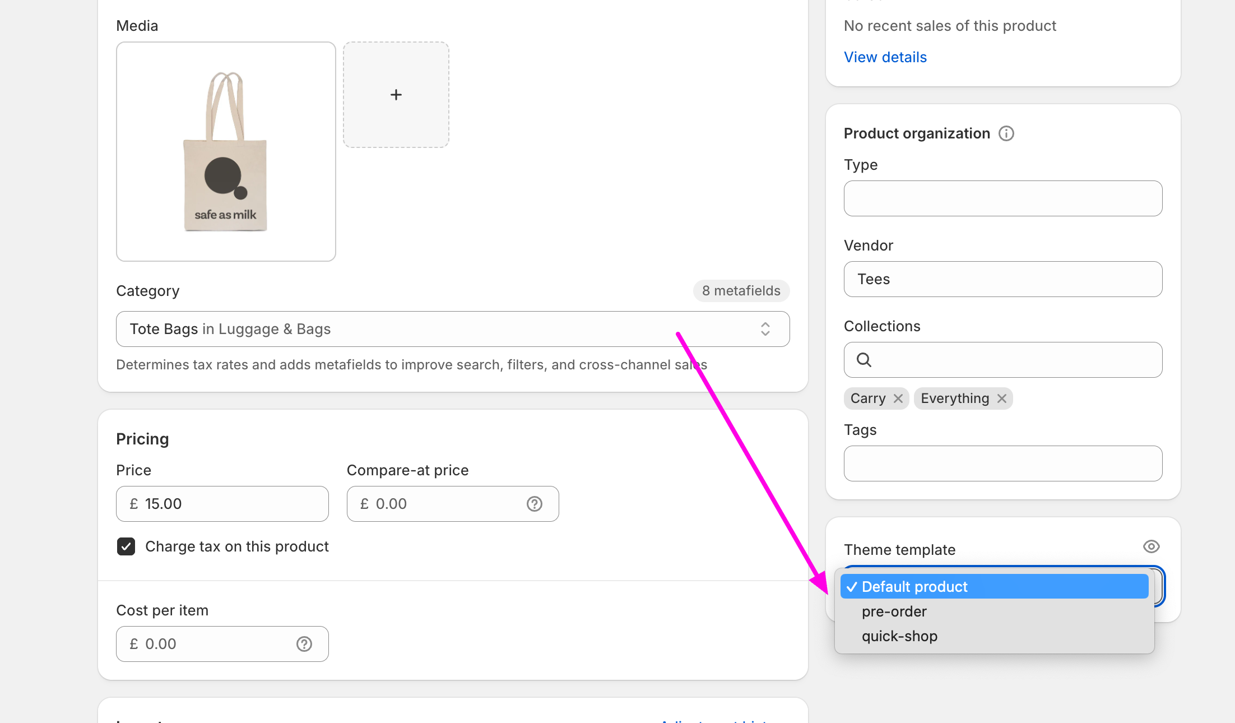Choose pre-order theme template
This screenshot has height=723, width=1235.
pyautogui.click(x=994, y=611)
